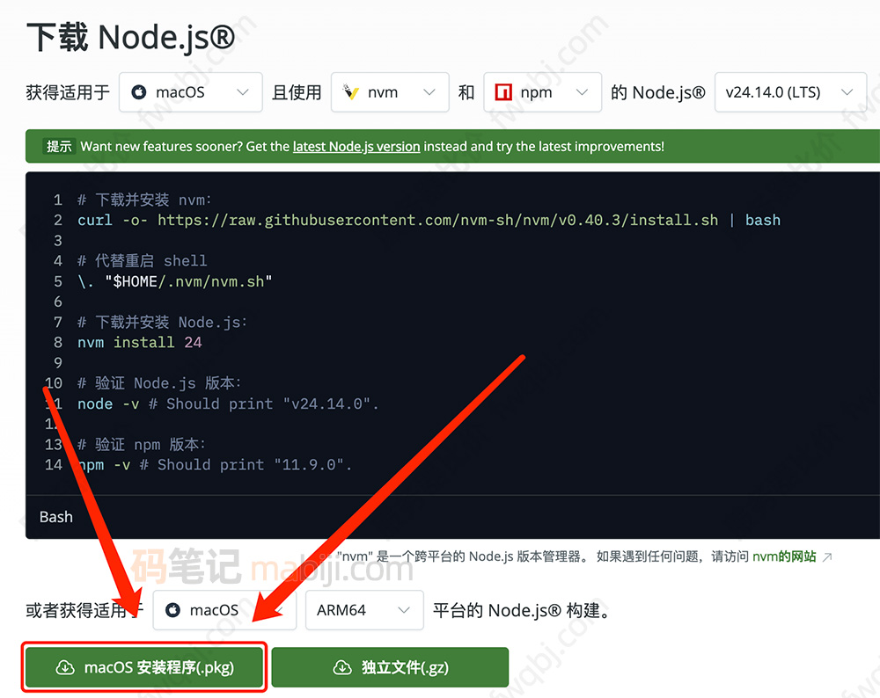Select the Bash language tab on the code block
This screenshot has width=880, height=698.
click(x=55, y=517)
